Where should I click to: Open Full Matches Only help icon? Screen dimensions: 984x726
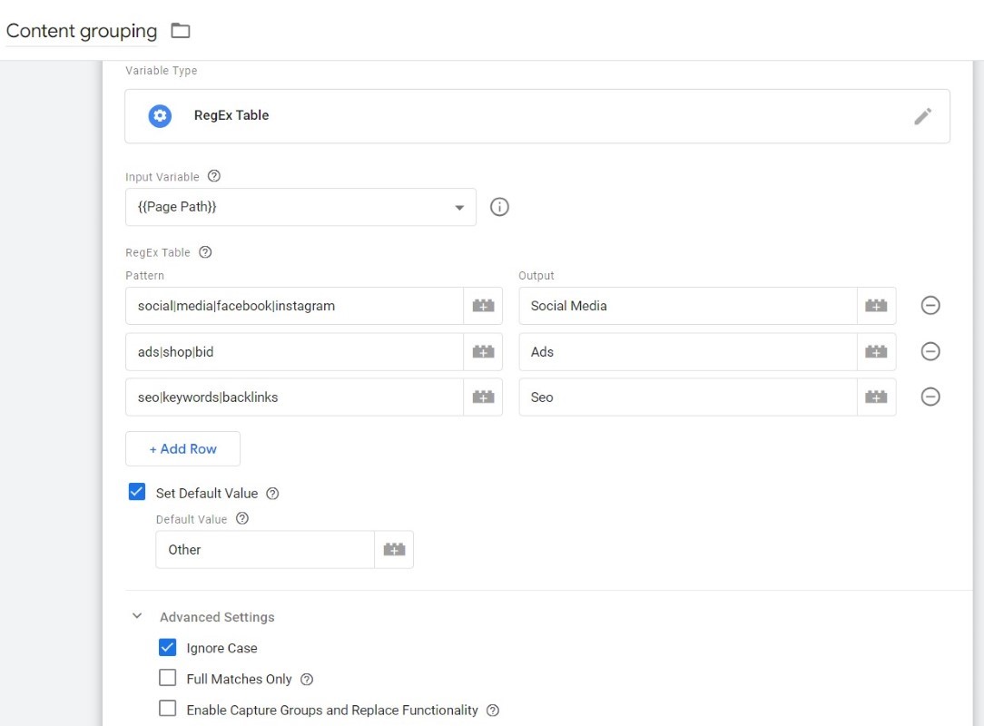306,680
